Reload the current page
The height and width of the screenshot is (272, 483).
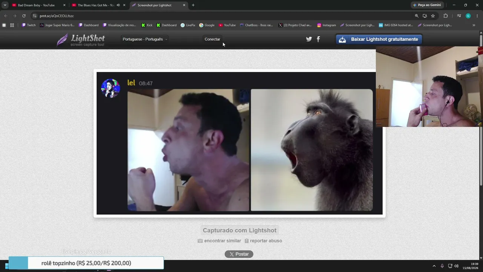pyautogui.click(x=24, y=16)
